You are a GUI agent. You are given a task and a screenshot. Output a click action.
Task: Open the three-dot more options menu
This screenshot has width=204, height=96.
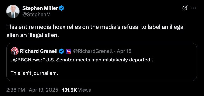194,8
